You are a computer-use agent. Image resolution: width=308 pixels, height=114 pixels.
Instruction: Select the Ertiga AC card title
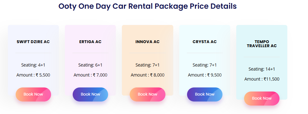tap(90, 42)
